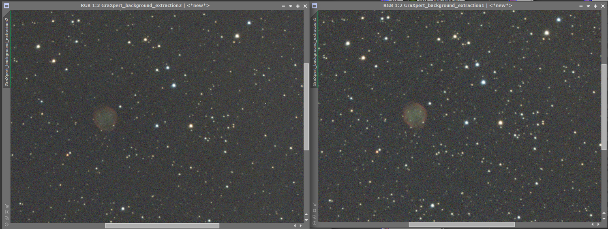Screen dimensions: 608x229
Task: Click the scroll-up arrow in the extraction2 window
Action: point(306,214)
